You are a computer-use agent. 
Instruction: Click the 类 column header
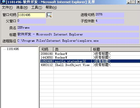click(x=72, y=49)
